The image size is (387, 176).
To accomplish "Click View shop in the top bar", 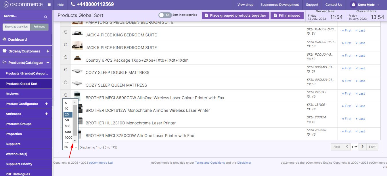I will tap(245, 5).
